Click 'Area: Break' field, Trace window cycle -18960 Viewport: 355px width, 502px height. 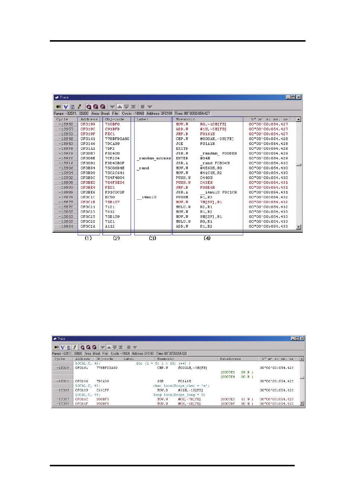pos(100,113)
